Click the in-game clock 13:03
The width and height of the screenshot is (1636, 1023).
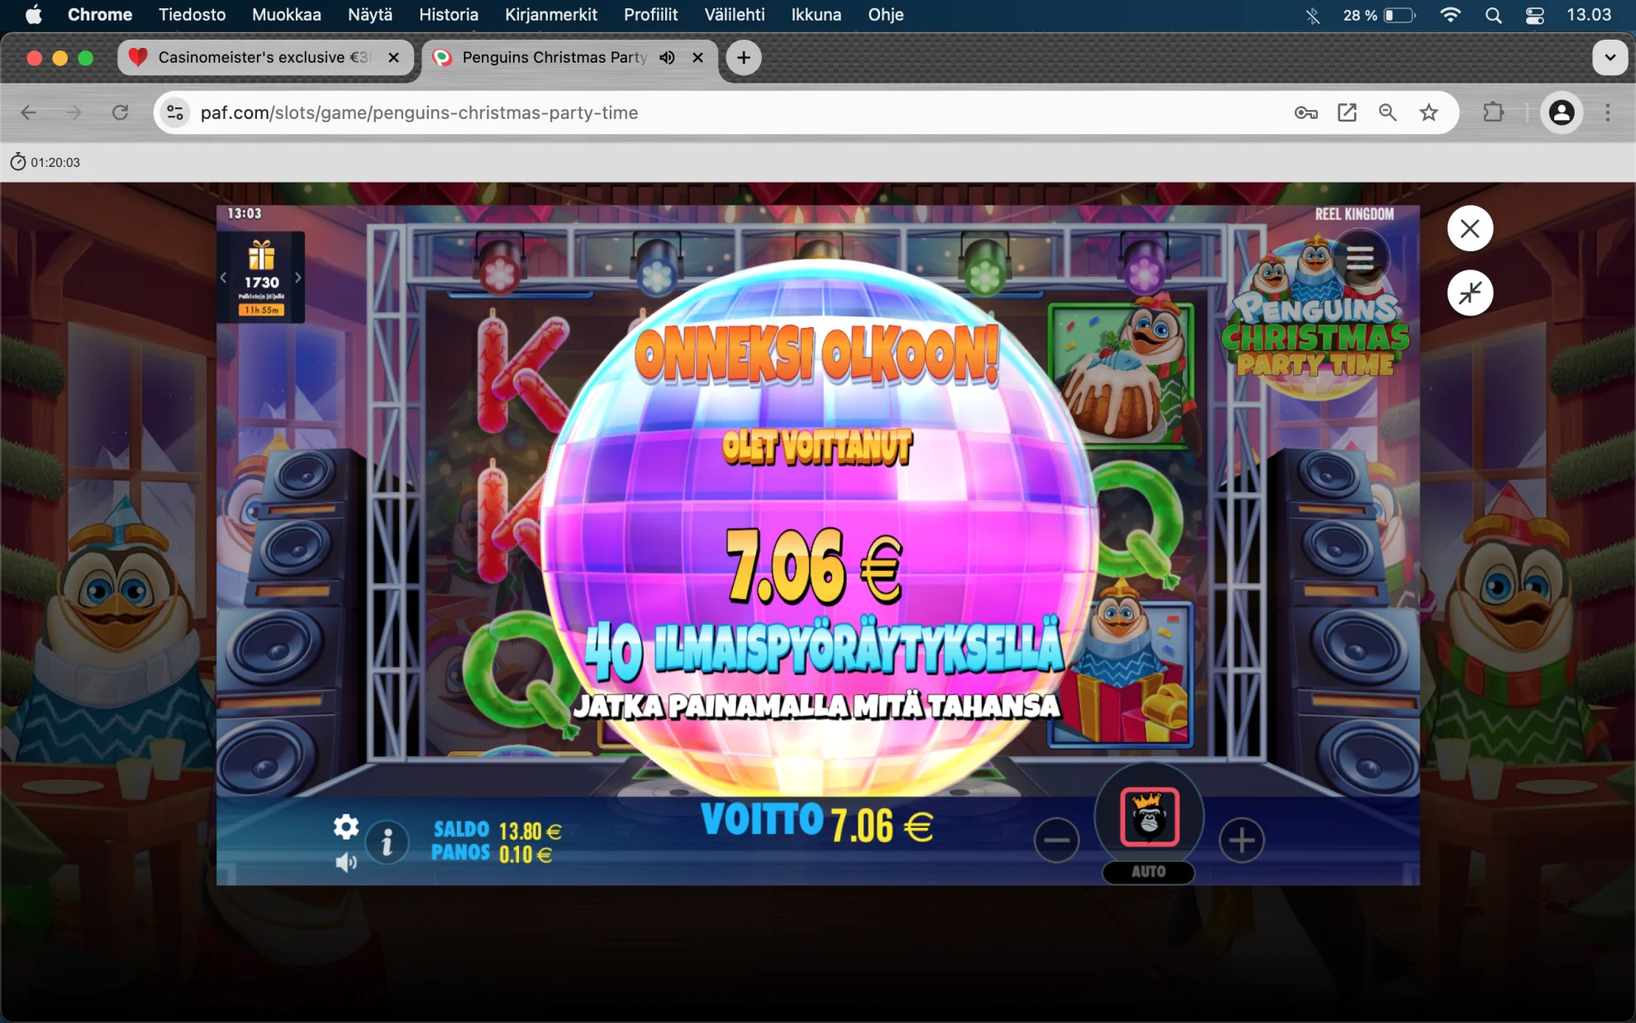click(245, 213)
